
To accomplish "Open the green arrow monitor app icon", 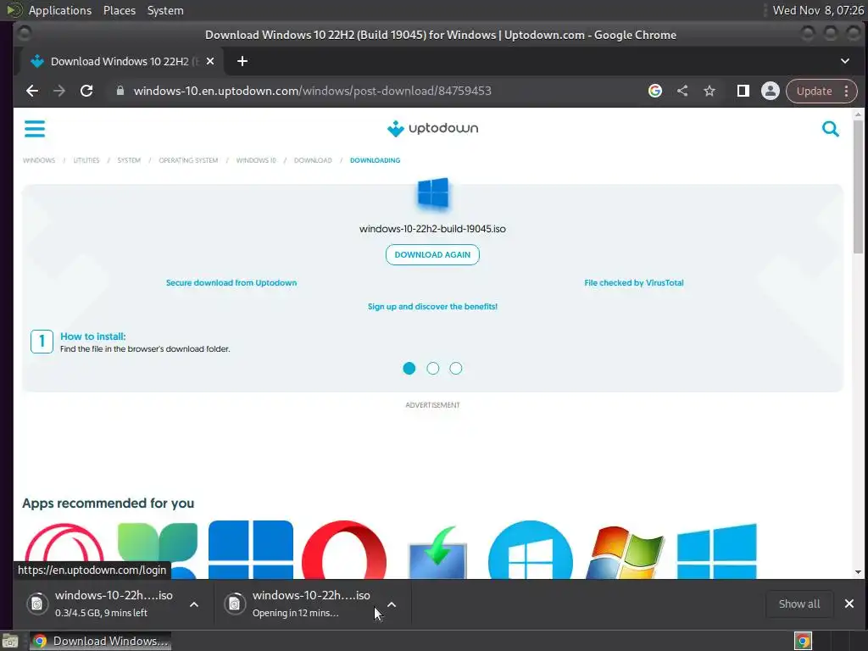I will (x=437, y=551).
